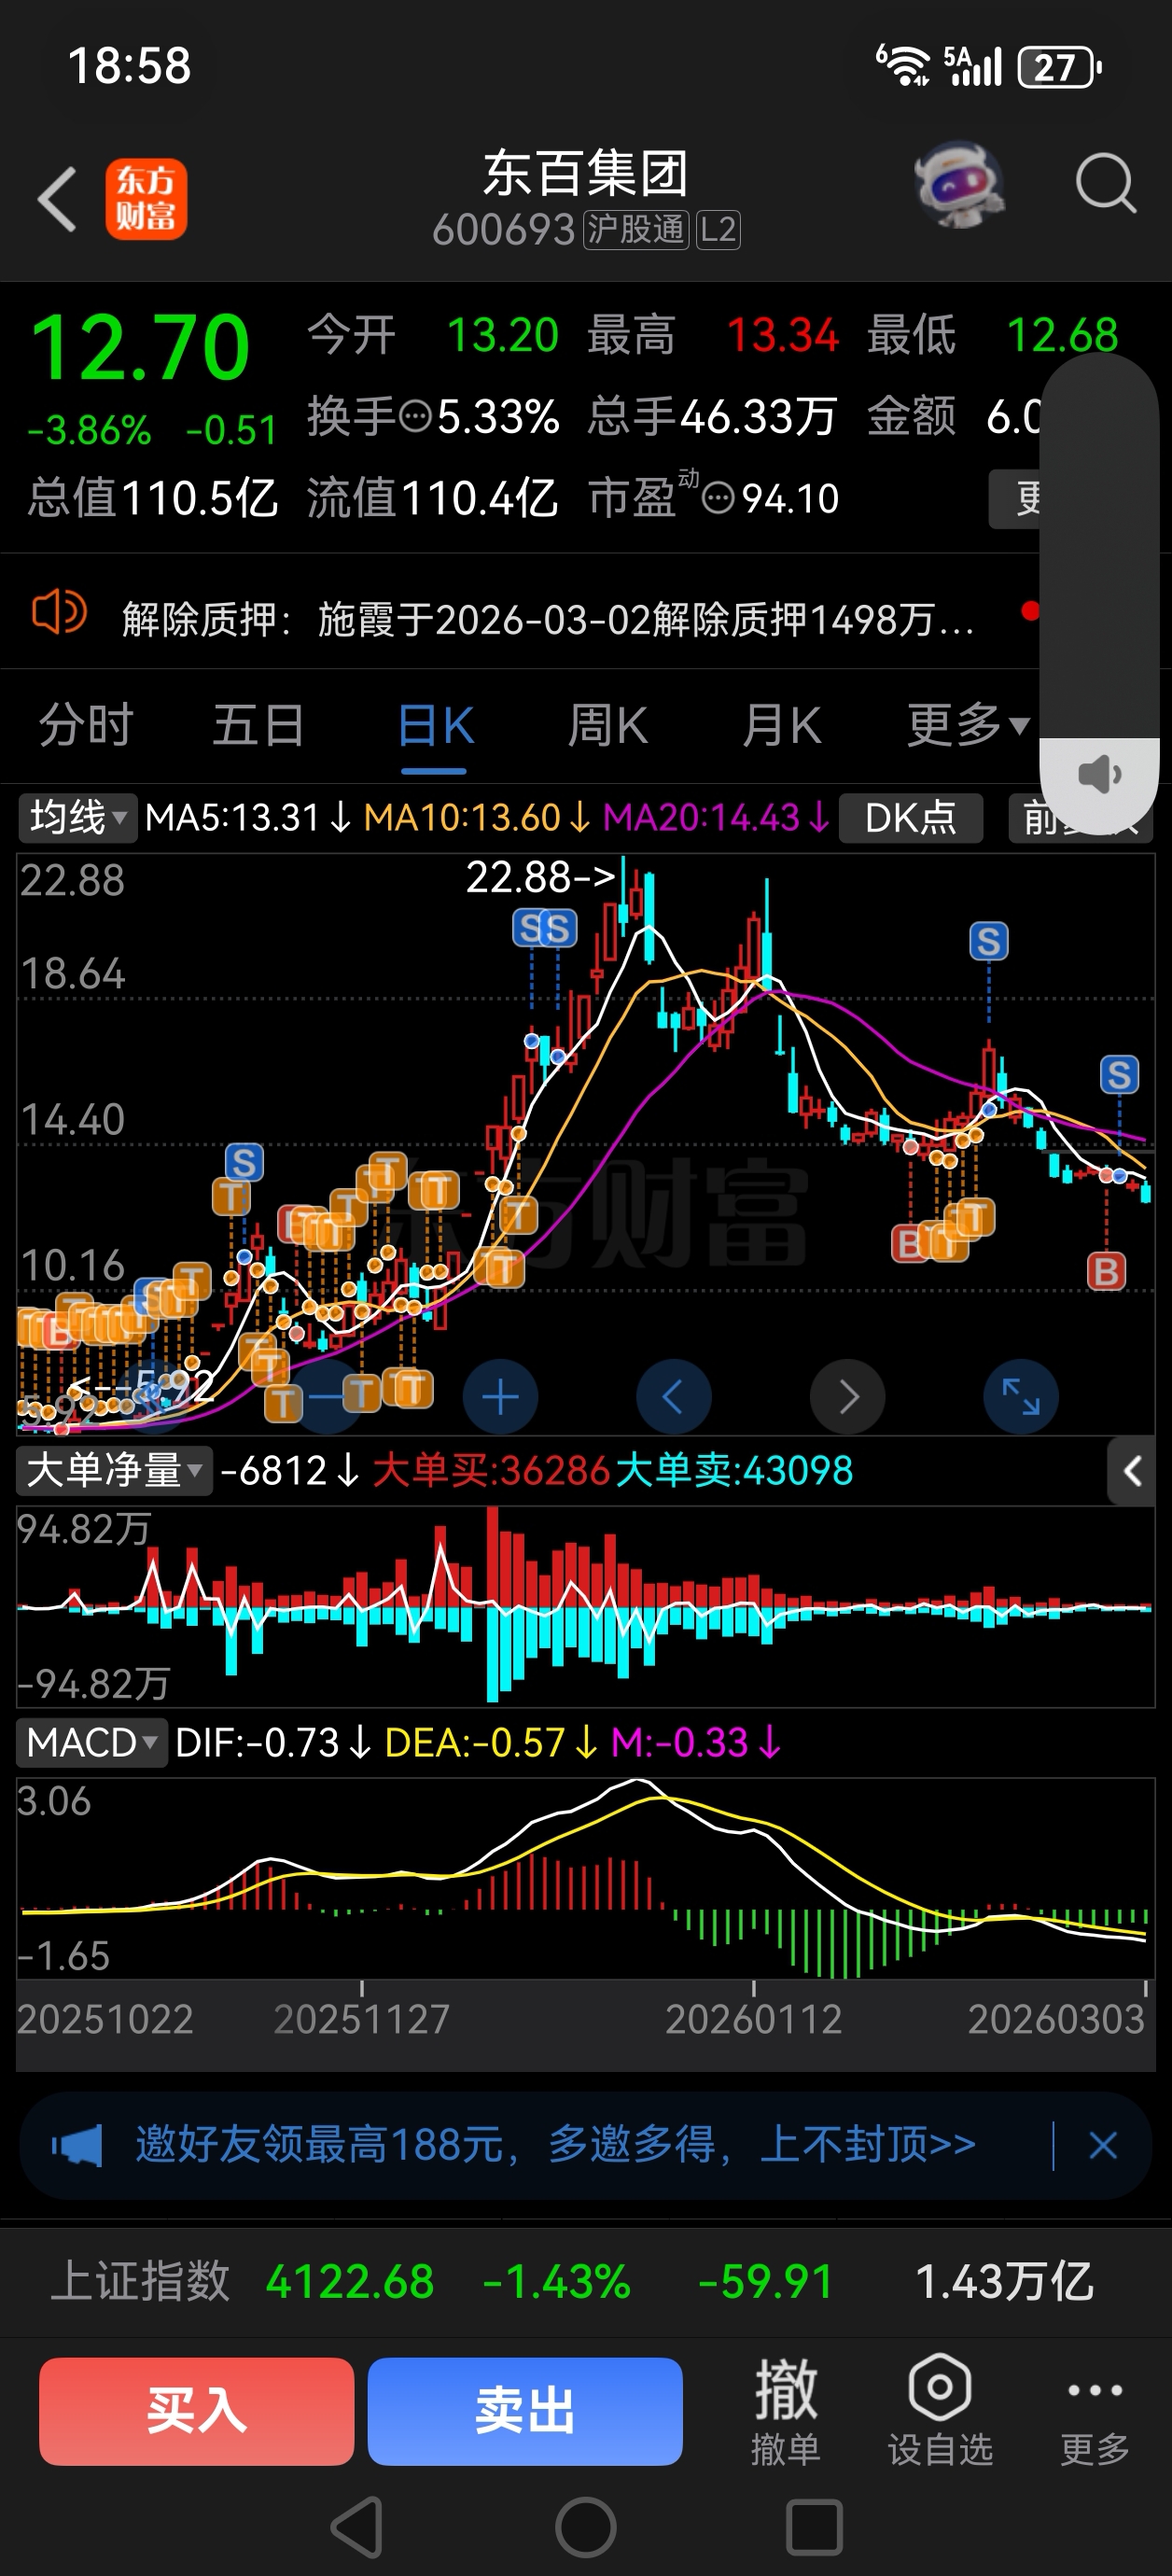Open the 邀好友领最高188元 promotion link

click(x=556, y=2145)
